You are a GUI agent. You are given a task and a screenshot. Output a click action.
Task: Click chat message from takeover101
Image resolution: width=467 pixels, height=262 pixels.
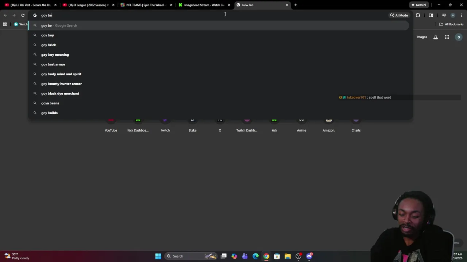[x=365, y=98]
